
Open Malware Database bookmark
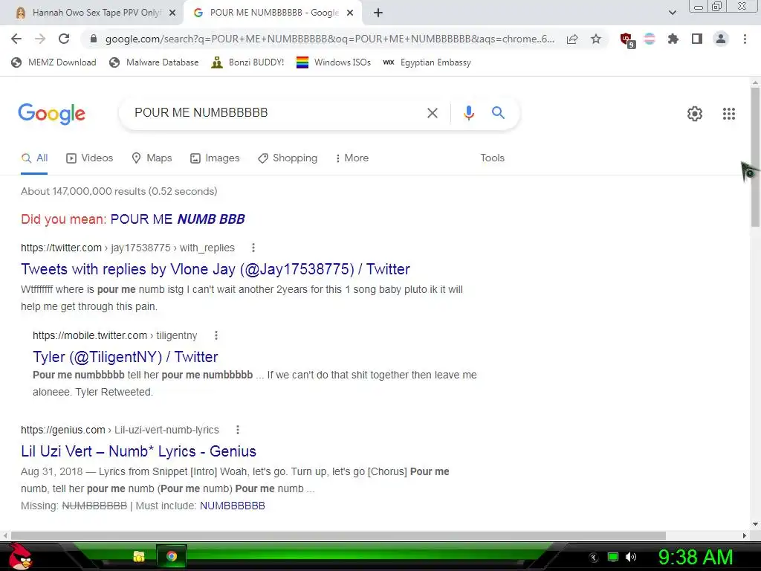155,62
